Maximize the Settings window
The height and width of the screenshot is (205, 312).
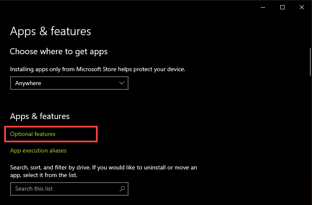click(x=282, y=7)
